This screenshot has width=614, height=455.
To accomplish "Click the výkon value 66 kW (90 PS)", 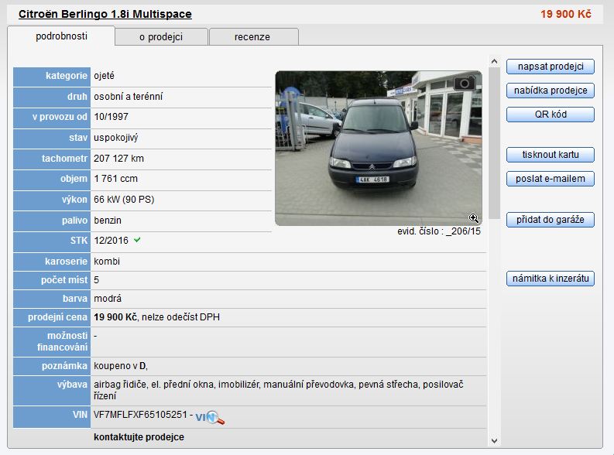I will 124,200.
